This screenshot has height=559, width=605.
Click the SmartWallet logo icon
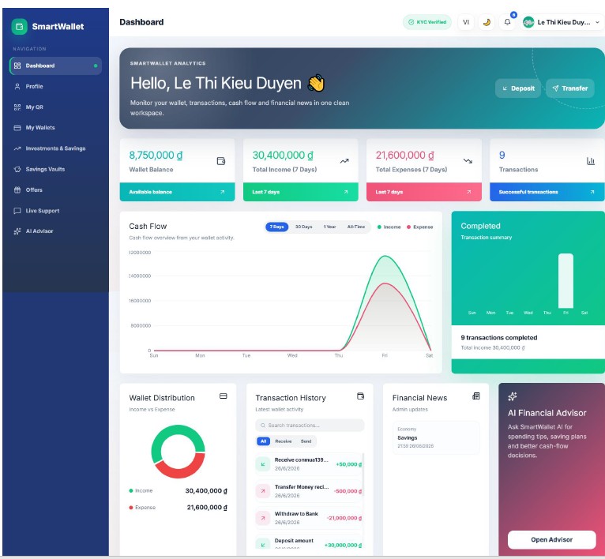click(19, 27)
